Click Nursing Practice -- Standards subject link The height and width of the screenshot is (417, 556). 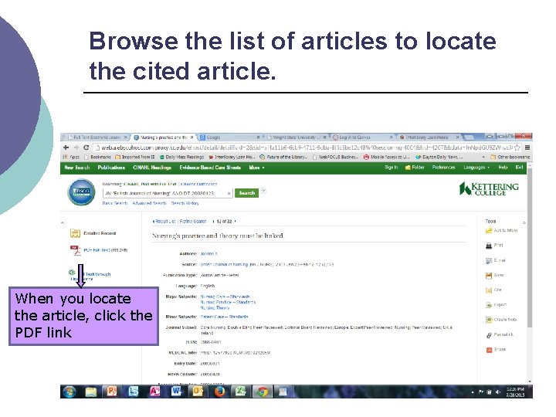(228, 302)
